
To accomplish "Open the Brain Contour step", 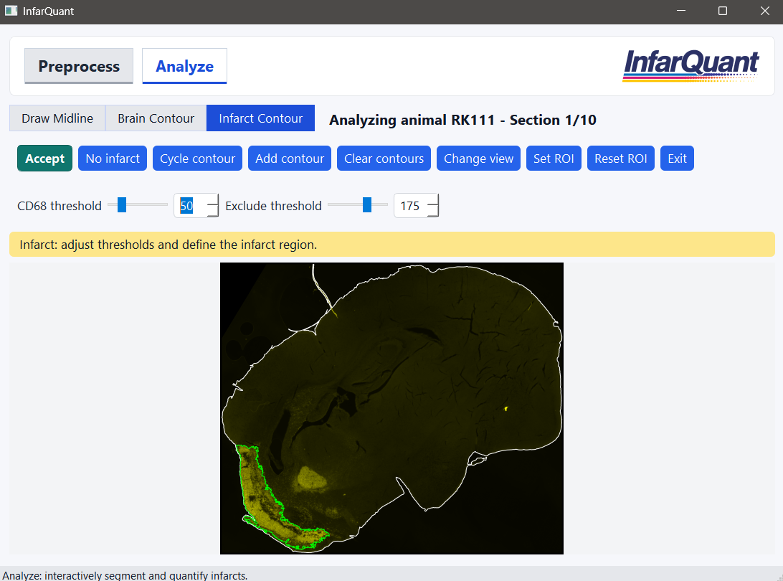I will (x=155, y=118).
